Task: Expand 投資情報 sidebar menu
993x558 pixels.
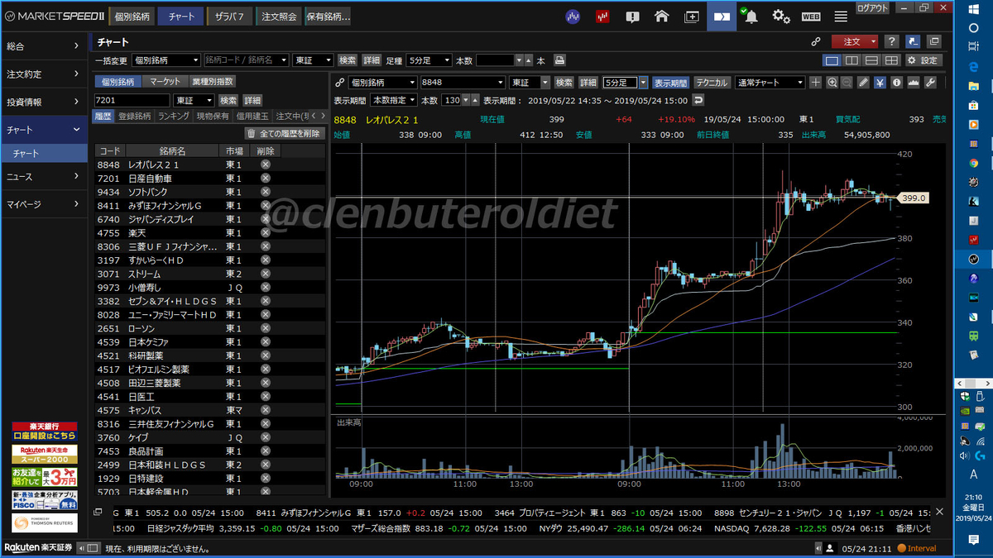Action: coord(43,102)
